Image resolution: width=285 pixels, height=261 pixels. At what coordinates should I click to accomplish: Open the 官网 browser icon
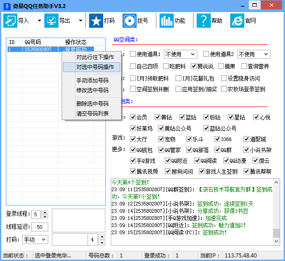[x=237, y=21]
